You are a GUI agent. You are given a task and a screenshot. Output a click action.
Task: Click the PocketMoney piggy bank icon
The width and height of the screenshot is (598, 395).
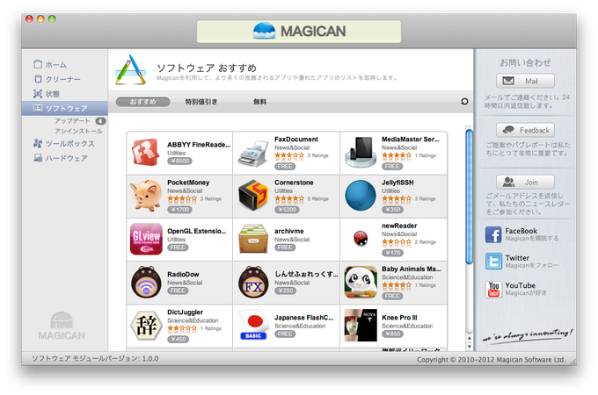point(146,196)
